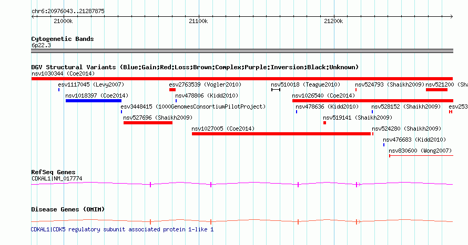Click the Disease Genes (OMIM) heading
This screenshot has height=245, width=468.
68,209
